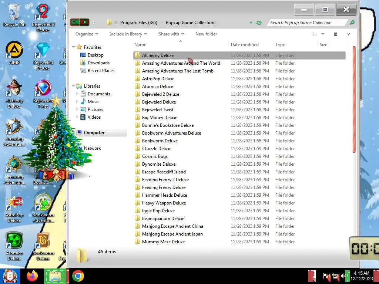Select the Chuzzle Deluxe folder
This screenshot has width=379, height=284.
[x=239, y=149]
